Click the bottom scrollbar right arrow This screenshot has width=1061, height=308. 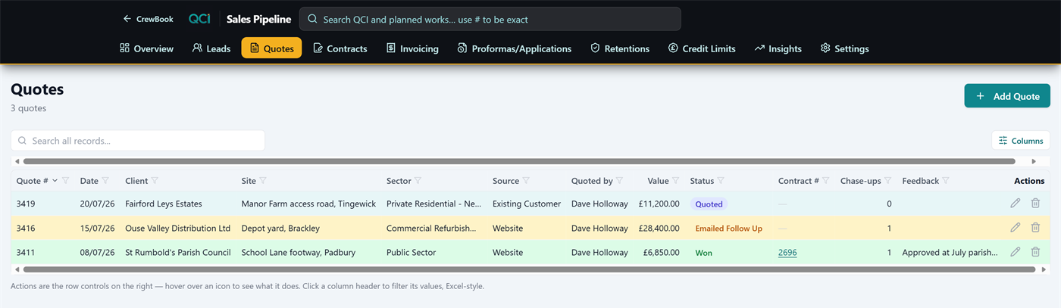coord(1044,269)
